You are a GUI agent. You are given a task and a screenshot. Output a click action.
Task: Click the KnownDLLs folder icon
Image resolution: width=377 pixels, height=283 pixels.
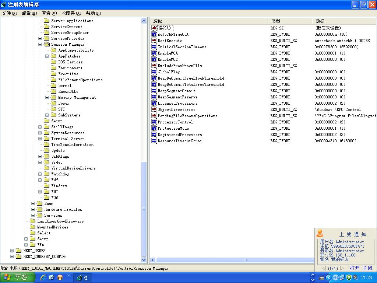point(54,91)
